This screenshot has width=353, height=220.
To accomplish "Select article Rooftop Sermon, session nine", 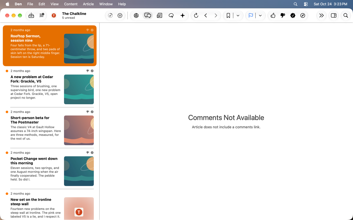I will 50,46.
